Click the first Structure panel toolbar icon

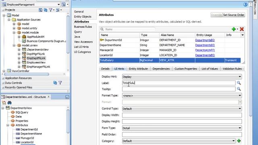4,103
